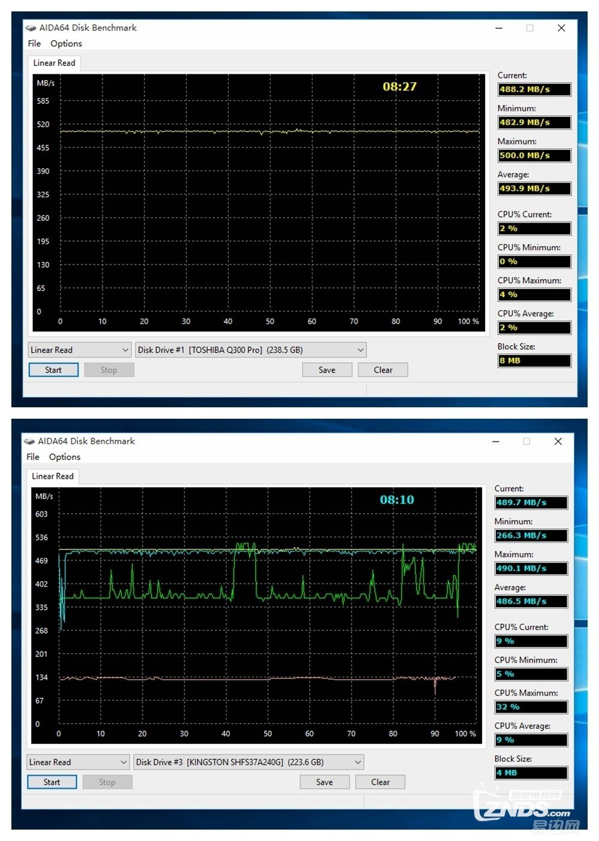This screenshot has height=841, width=599.
Task: Click Minimum value 482.9 MB/s
Action: pos(534,122)
